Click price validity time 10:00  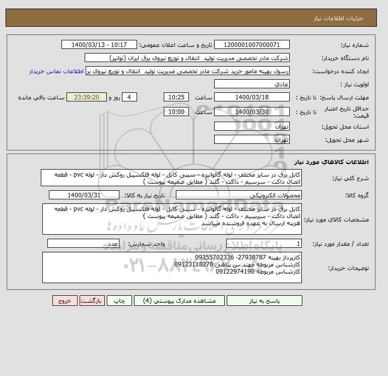(176, 112)
